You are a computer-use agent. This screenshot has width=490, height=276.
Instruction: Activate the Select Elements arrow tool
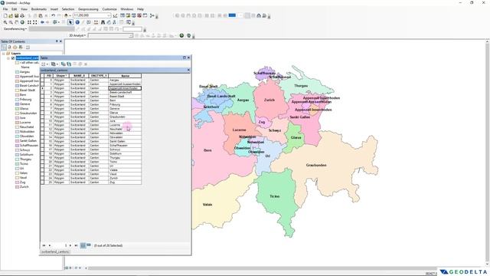click(70, 22)
